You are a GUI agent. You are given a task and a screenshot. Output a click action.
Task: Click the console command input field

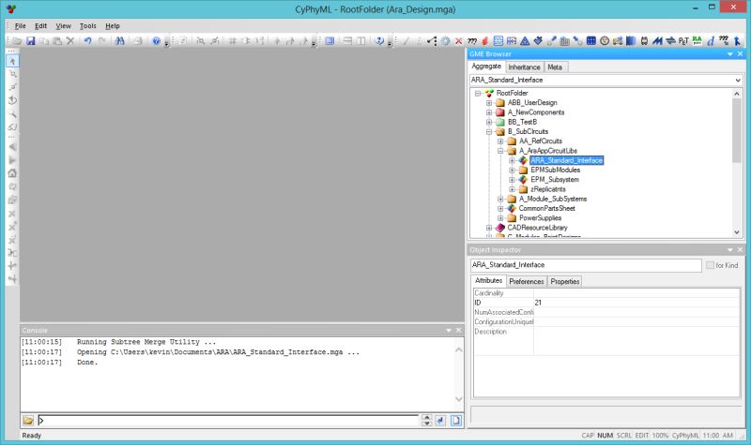[228, 420]
